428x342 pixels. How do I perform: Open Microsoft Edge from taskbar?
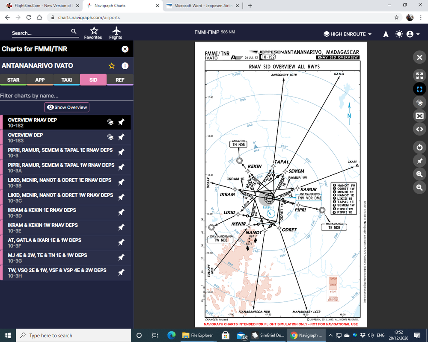point(171,335)
